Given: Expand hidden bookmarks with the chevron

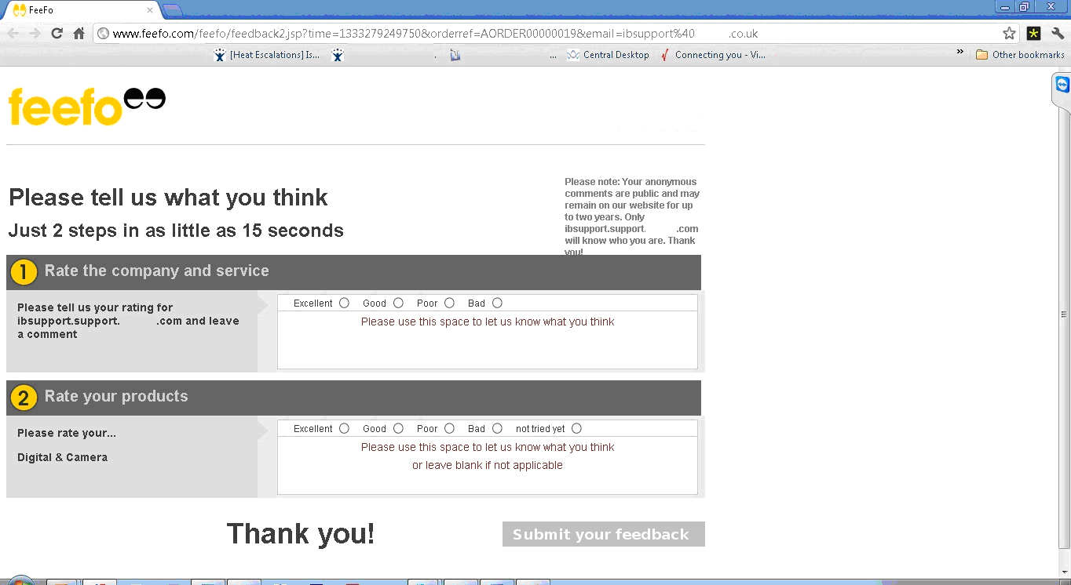Looking at the screenshot, I should [960, 53].
